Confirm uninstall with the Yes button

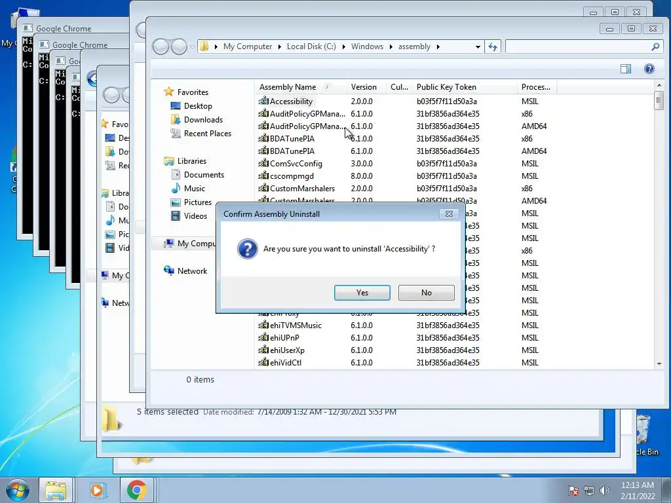coord(362,293)
